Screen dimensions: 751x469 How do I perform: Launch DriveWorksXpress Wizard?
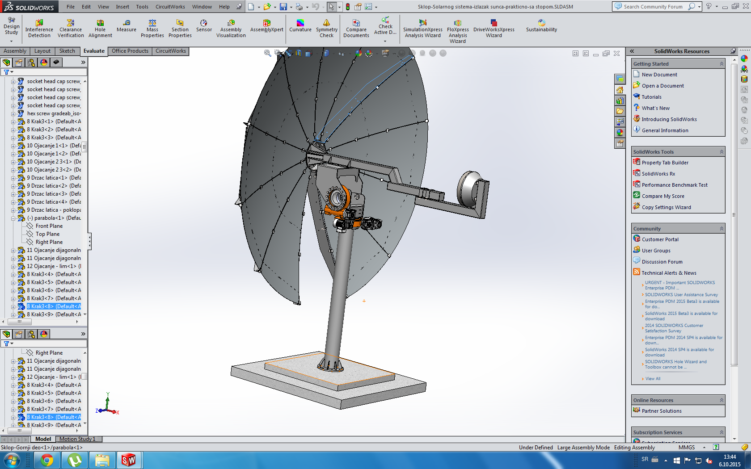click(494, 29)
